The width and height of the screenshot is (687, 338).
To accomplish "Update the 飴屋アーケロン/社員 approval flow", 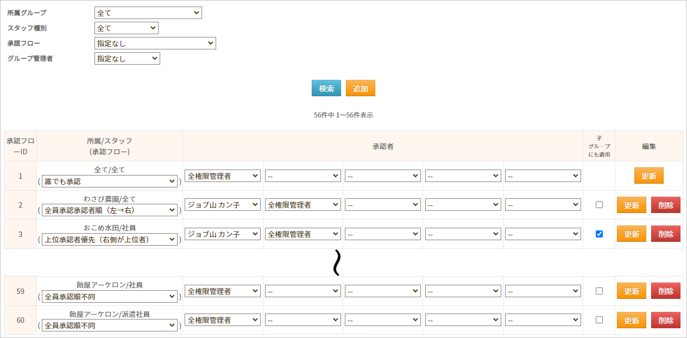I will [631, 291].
